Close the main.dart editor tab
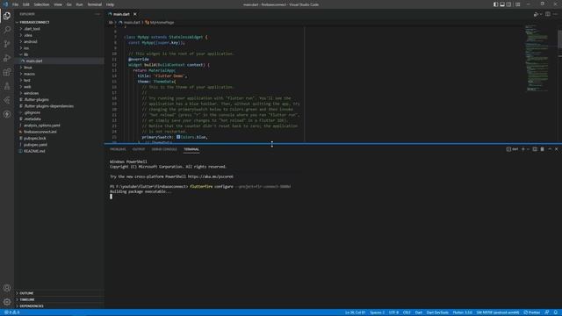The width and height of the screenshot is (562, 316). (135, 14)
